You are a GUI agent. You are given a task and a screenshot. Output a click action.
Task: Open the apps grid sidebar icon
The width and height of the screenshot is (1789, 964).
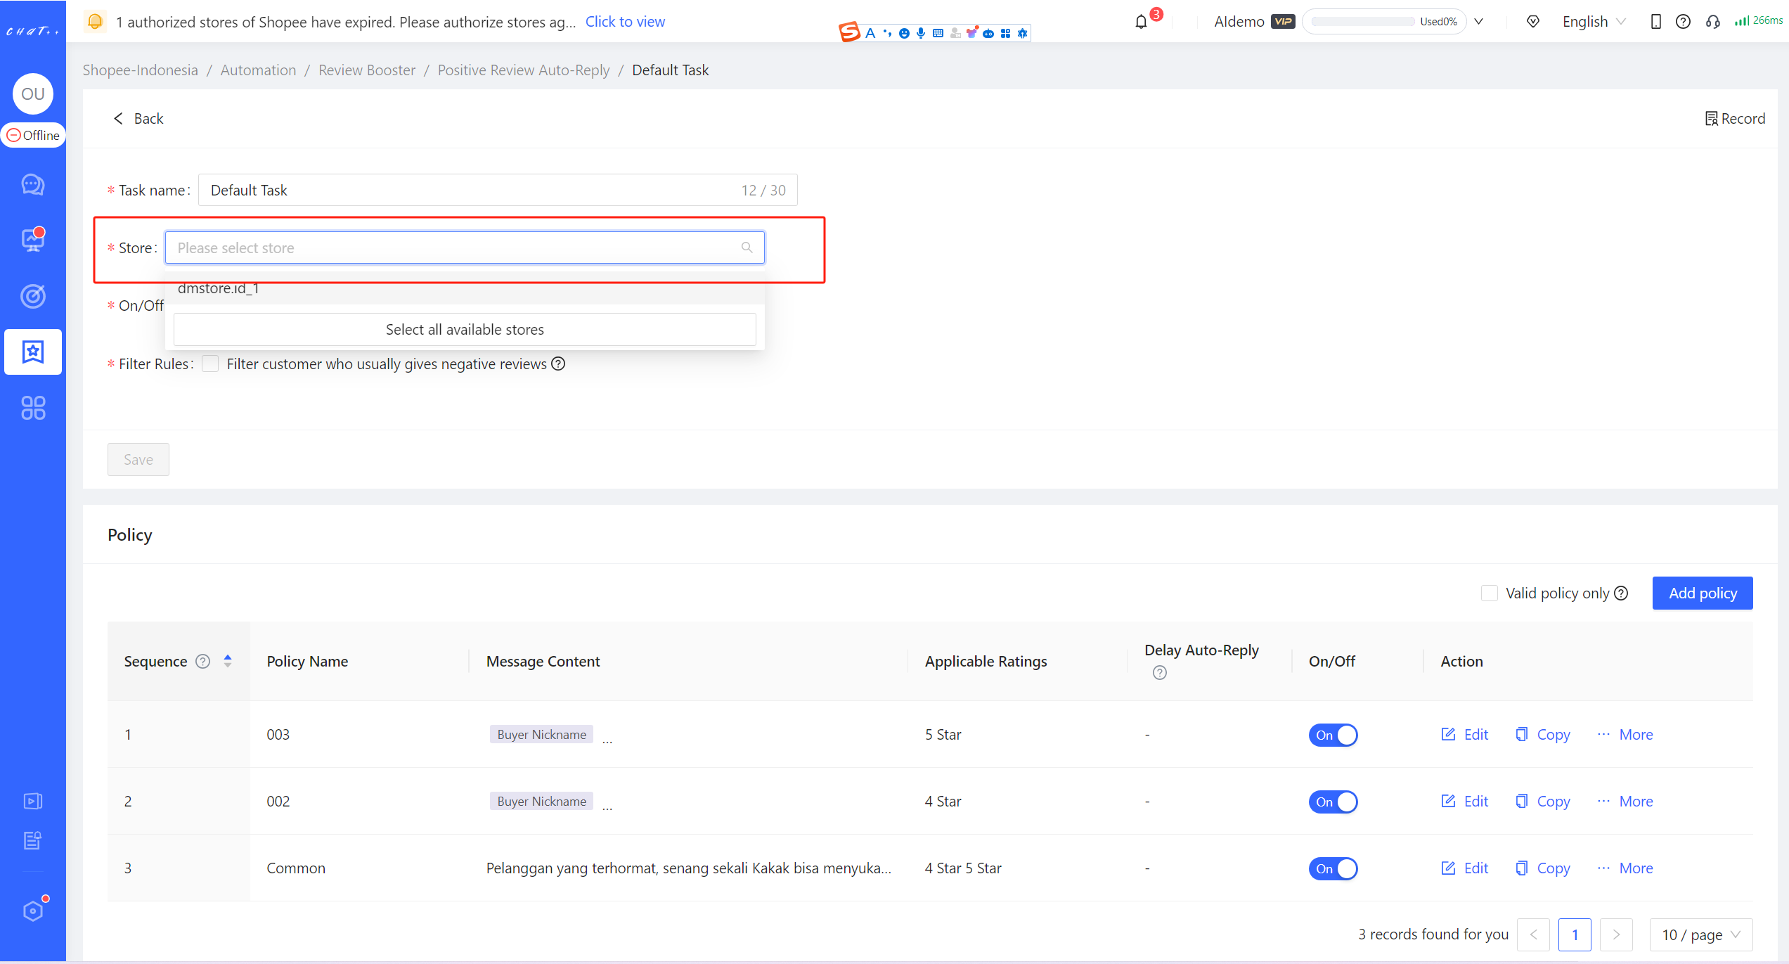click(x=33, y=408)
